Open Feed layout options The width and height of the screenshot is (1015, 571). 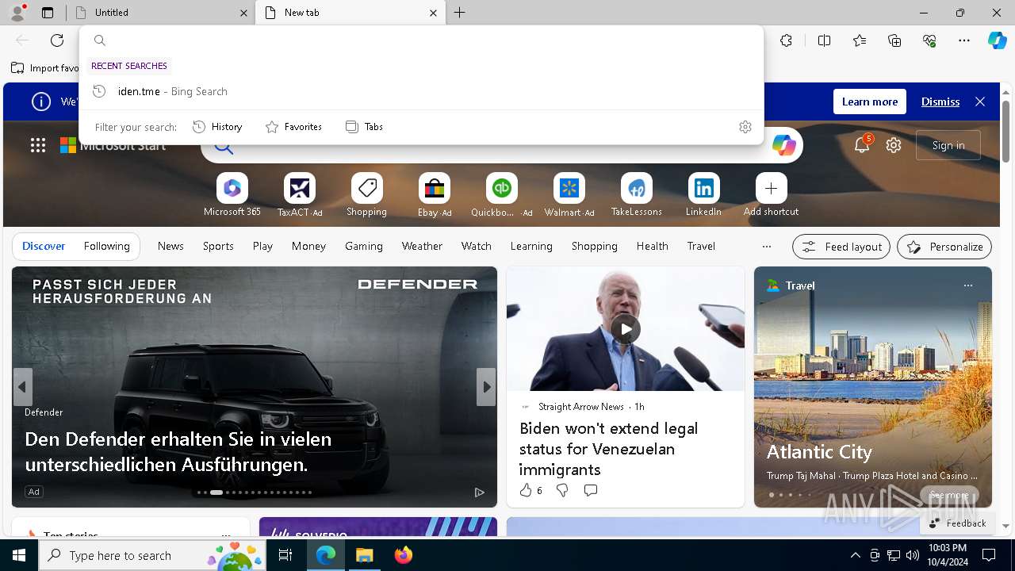pos(841,247)
